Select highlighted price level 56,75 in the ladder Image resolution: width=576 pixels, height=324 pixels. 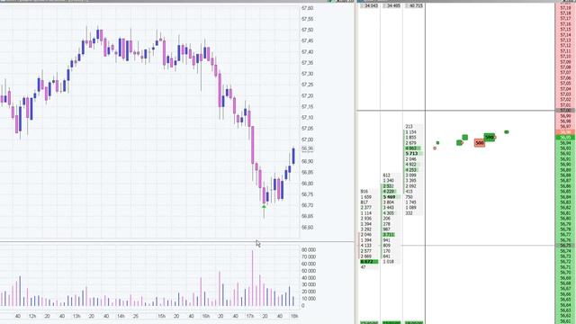tap(565, 245)
